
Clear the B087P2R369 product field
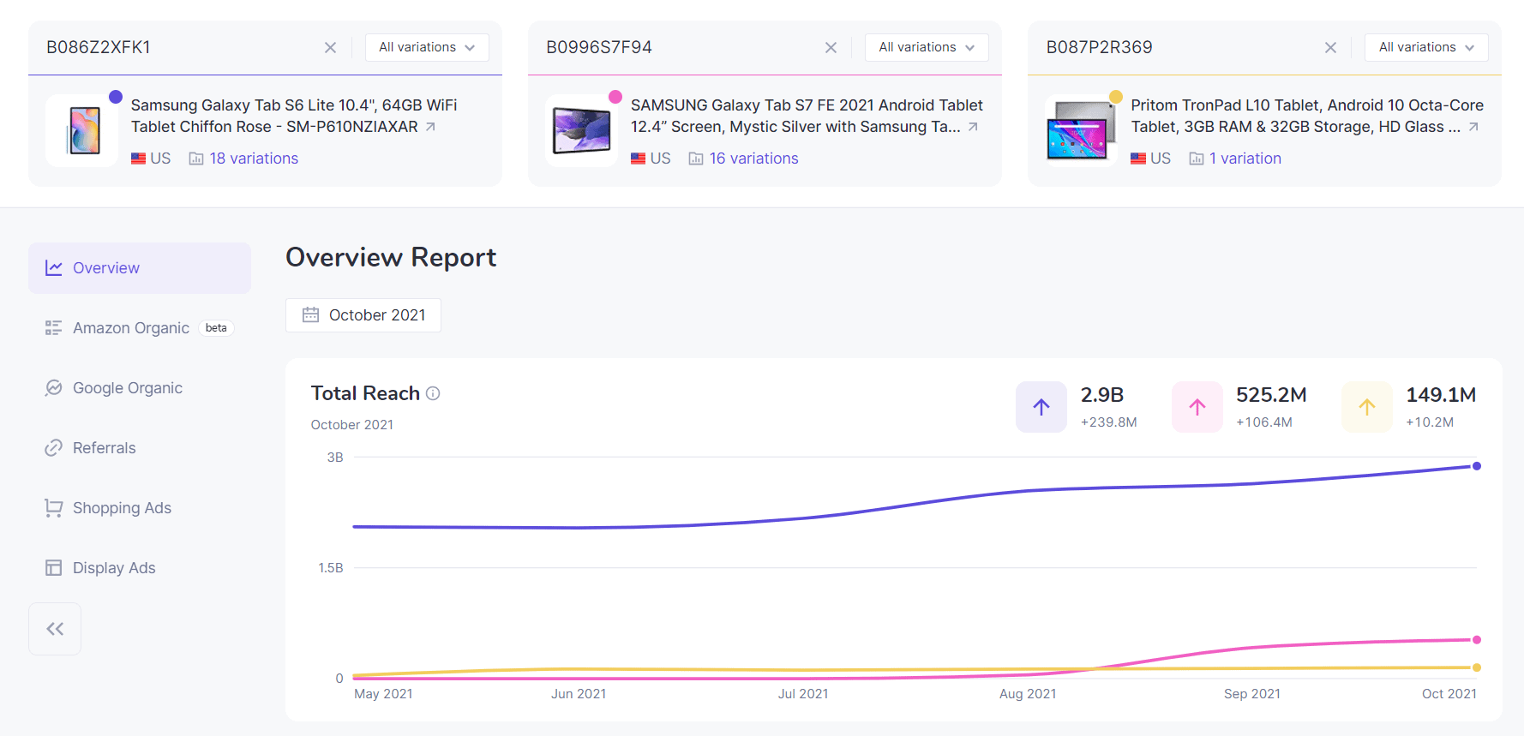[1330, 48]
